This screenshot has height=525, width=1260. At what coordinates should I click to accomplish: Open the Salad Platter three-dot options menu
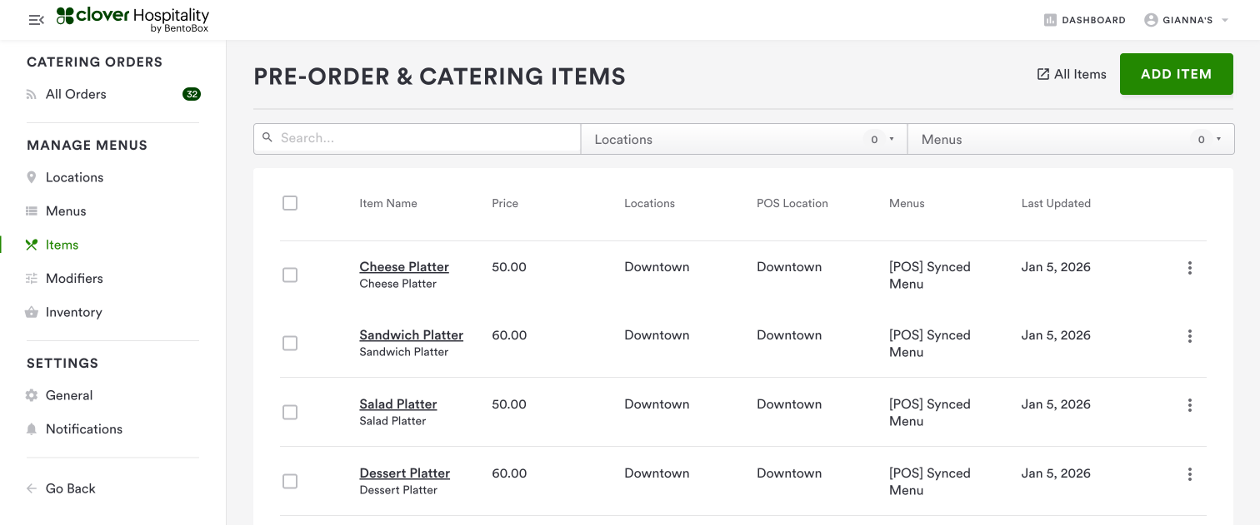1189,405
